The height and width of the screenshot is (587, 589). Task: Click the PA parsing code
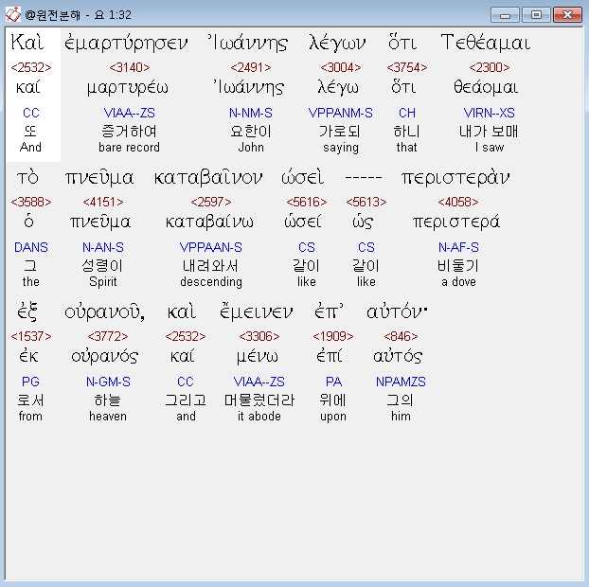tap(333, 382)
